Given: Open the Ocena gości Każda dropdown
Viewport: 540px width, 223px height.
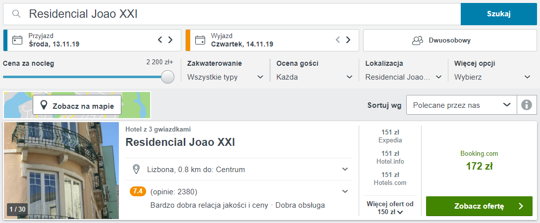Looking at the screenshot, I should (315, 77).
